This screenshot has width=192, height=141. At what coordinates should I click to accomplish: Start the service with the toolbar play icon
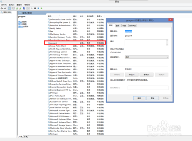tap(32, 8)
